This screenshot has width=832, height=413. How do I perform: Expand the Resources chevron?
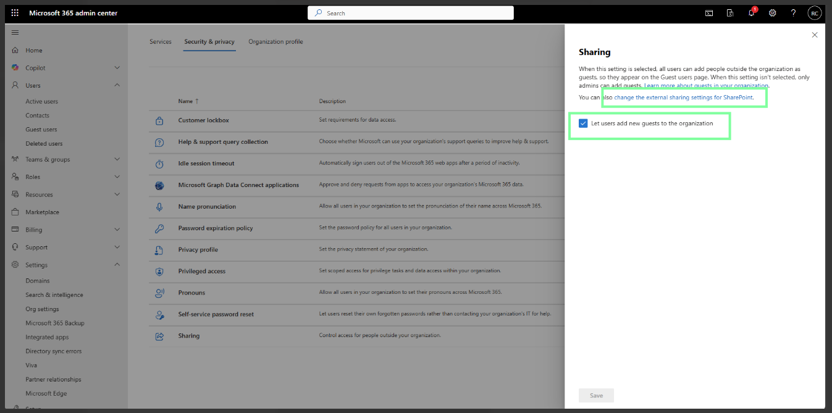click(117, 194)
